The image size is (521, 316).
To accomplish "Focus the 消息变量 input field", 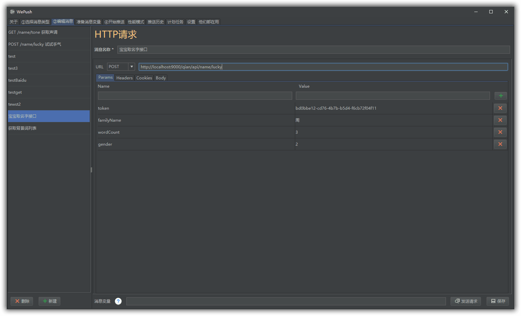I will [x=286, y=301].
